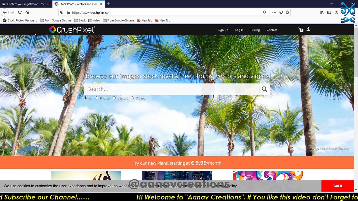Reload the page with the refresh icon
This screenshot has height=201, width=358.
(x=20, y=12)
